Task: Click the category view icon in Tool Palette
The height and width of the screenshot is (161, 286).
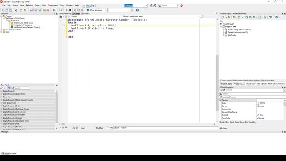Action: click(x=2, y=88)
